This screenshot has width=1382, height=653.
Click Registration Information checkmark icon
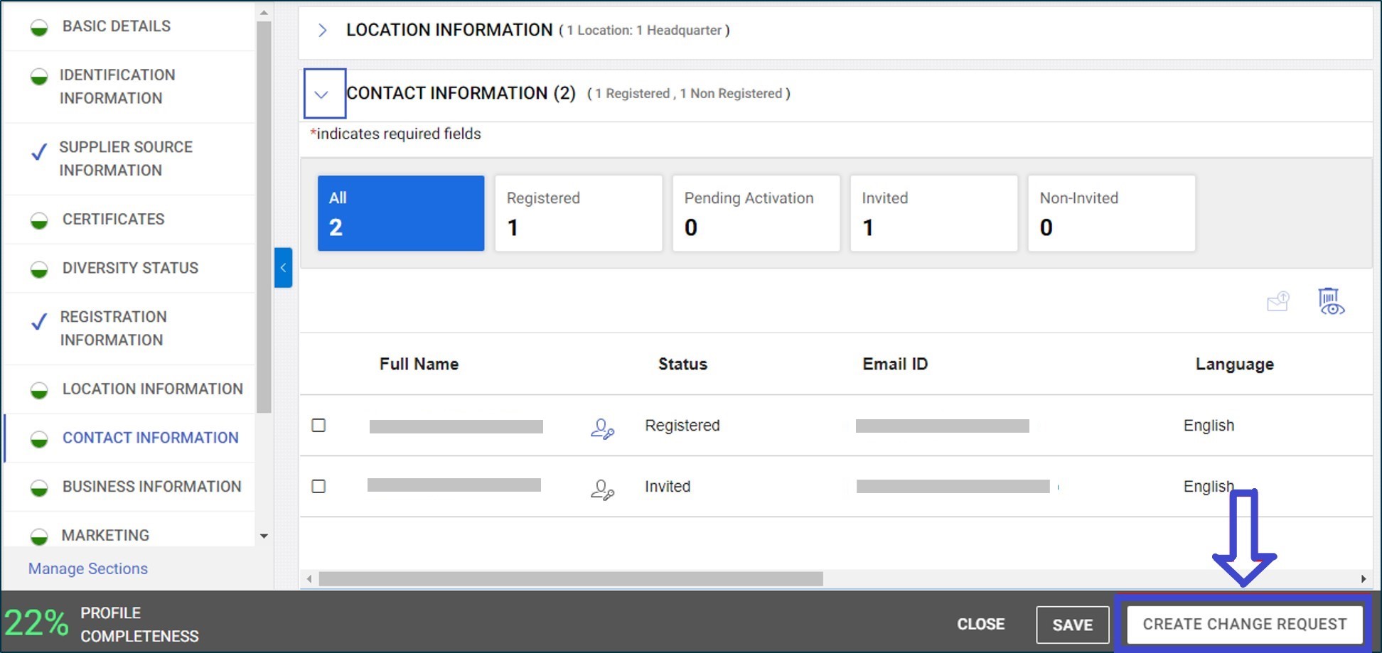(x=39, y=322)
